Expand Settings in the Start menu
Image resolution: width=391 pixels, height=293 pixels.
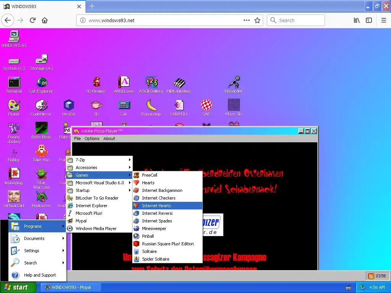pos(37,251)
